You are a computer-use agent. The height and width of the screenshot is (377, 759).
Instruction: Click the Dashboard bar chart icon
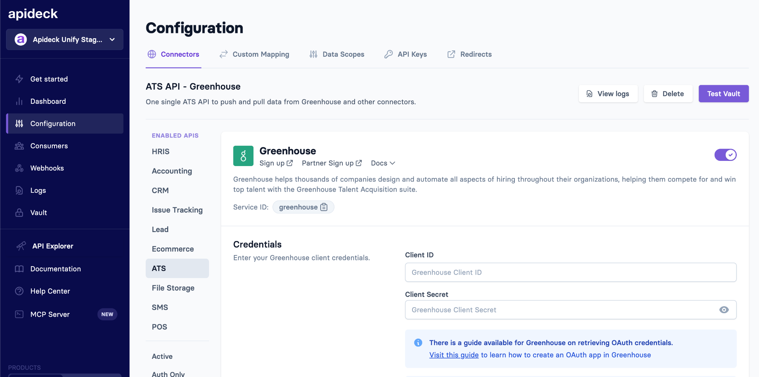[x=19, y=101]
